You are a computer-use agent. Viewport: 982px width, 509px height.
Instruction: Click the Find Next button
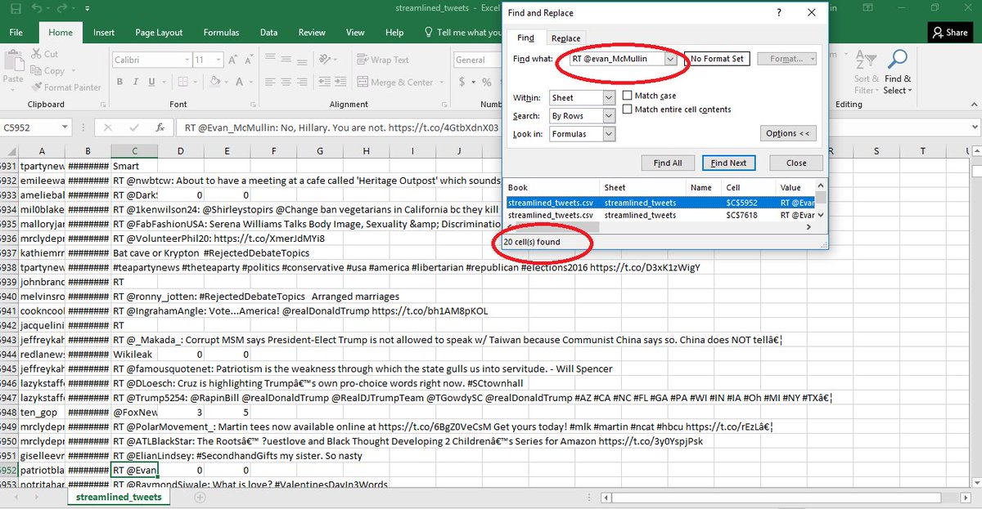728,163
